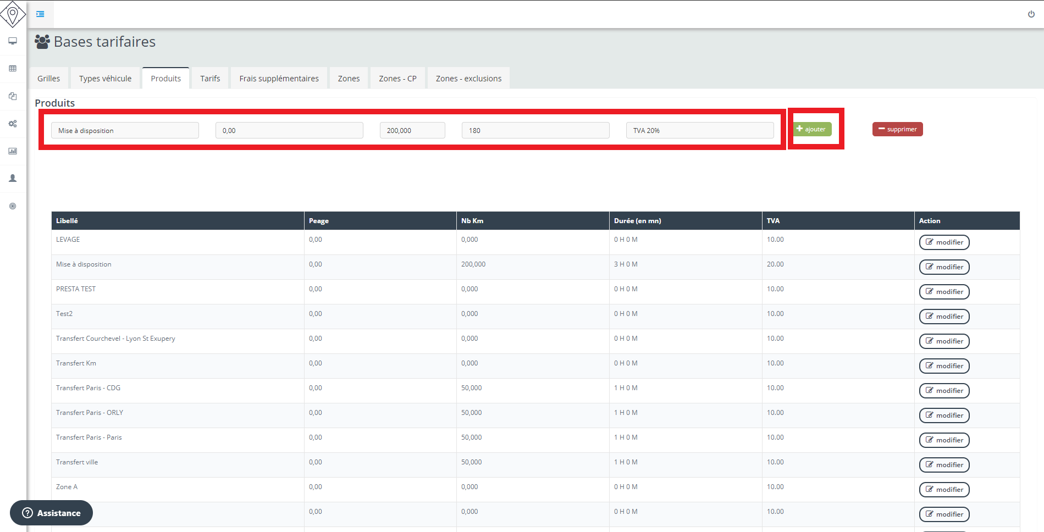This screenshot has width=1044, height=532.
Task: Select the Zones - exclusions tab
Action: tap(468, 79)
